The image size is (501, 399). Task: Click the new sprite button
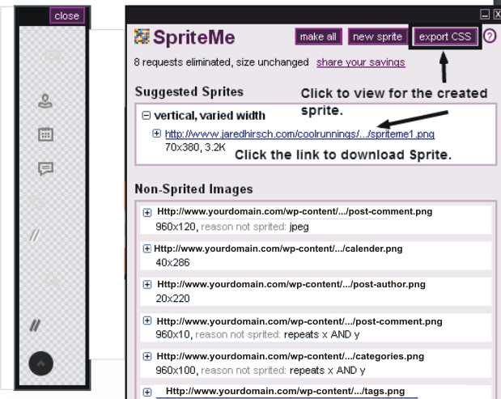378,36
